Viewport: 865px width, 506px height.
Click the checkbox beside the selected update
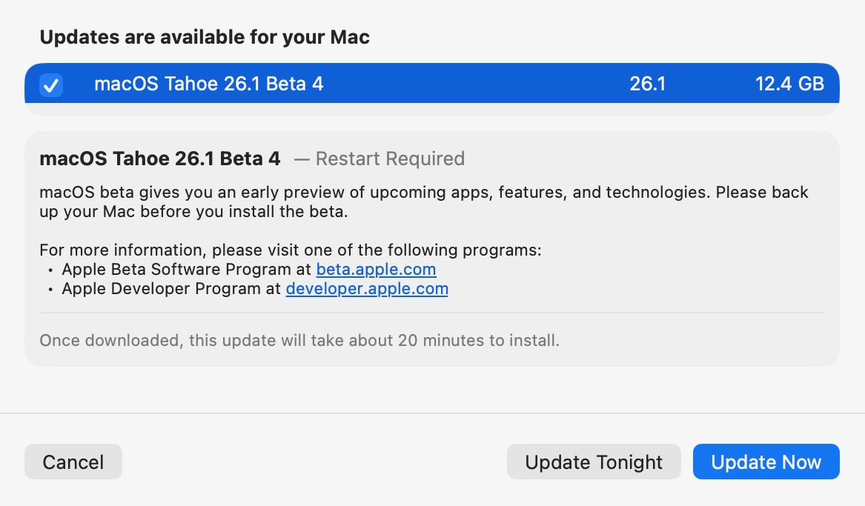[51, 85]
